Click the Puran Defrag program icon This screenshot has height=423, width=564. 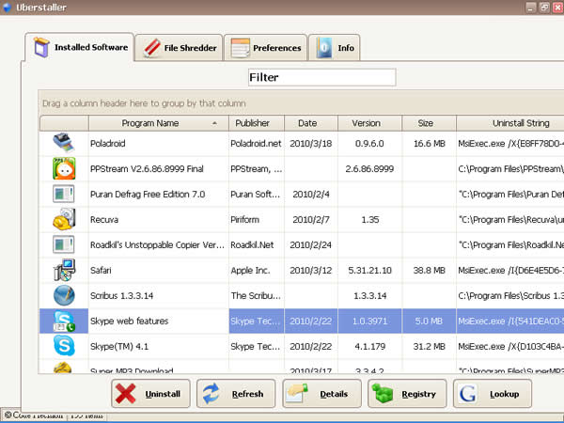coord(64,195)
